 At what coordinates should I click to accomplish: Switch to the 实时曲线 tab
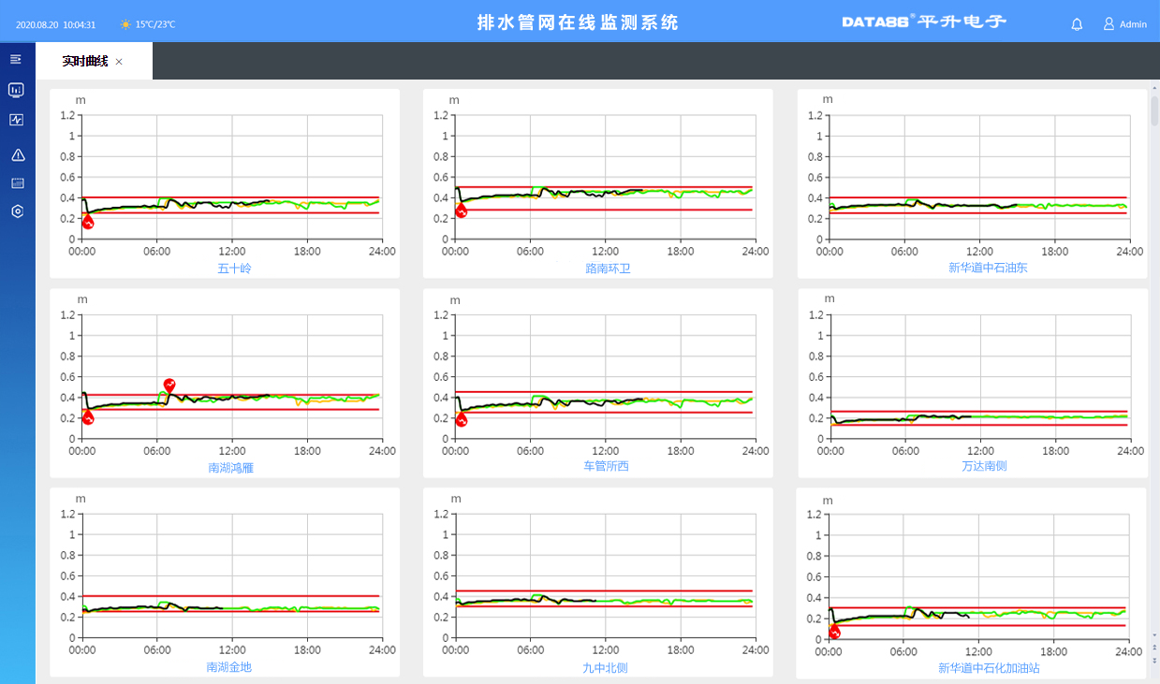click(84, 61)
